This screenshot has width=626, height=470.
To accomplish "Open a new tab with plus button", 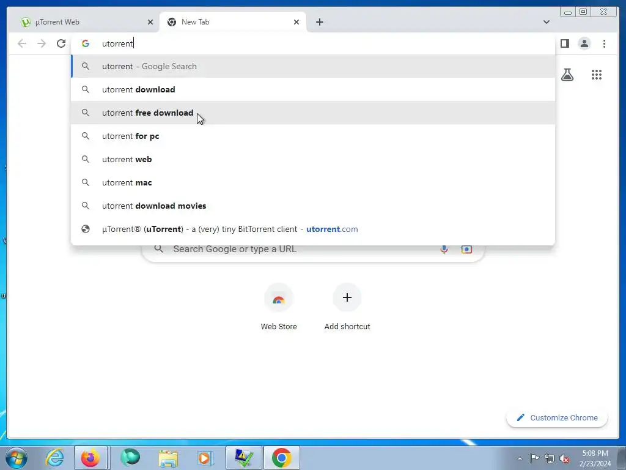I will coord(319,22).
